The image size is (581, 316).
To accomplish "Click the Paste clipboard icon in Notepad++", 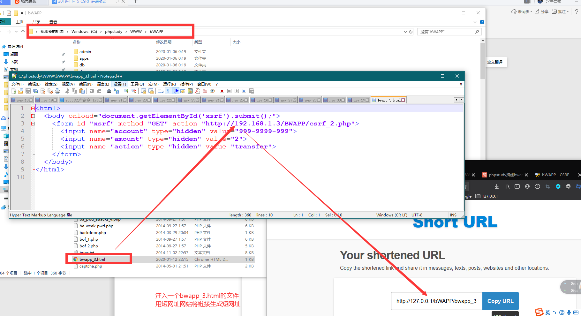I will pos(82,91).
